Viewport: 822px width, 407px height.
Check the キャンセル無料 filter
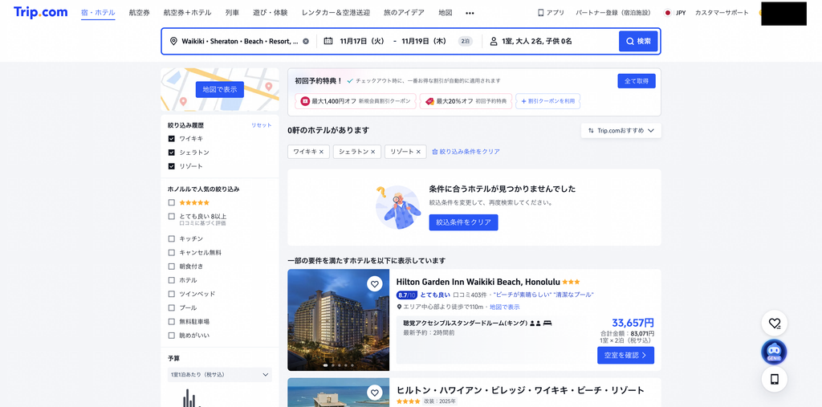(x=172, y=252)
